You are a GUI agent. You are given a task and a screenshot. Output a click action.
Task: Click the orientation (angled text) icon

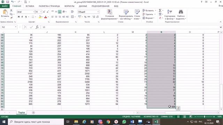click(64, 11)
